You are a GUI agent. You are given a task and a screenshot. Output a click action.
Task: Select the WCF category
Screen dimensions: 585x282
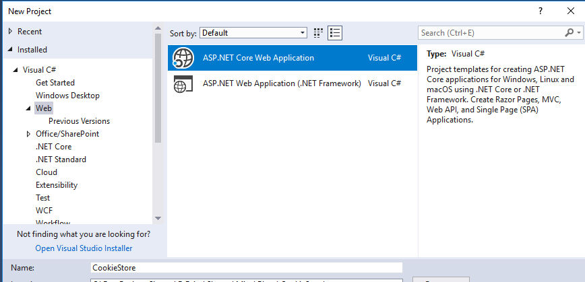44,210
